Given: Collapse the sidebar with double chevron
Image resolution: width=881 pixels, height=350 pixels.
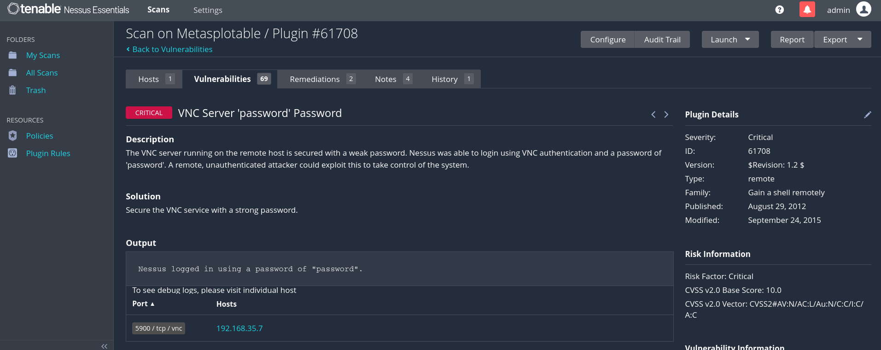Looking at the screenshot, I should click(104, 346).
